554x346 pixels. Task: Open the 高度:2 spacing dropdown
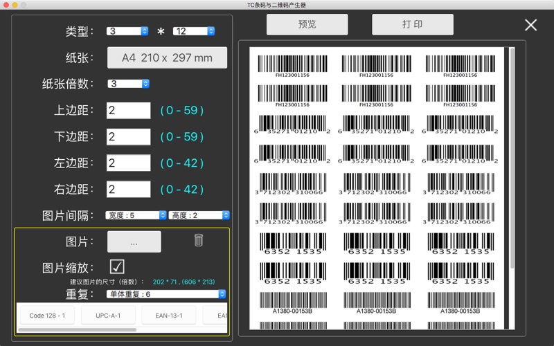(199, 215)
